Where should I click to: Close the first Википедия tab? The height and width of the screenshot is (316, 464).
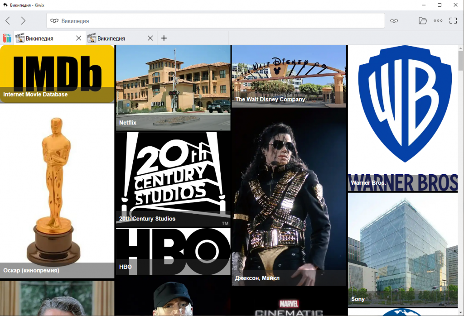[x=78, y=38]
